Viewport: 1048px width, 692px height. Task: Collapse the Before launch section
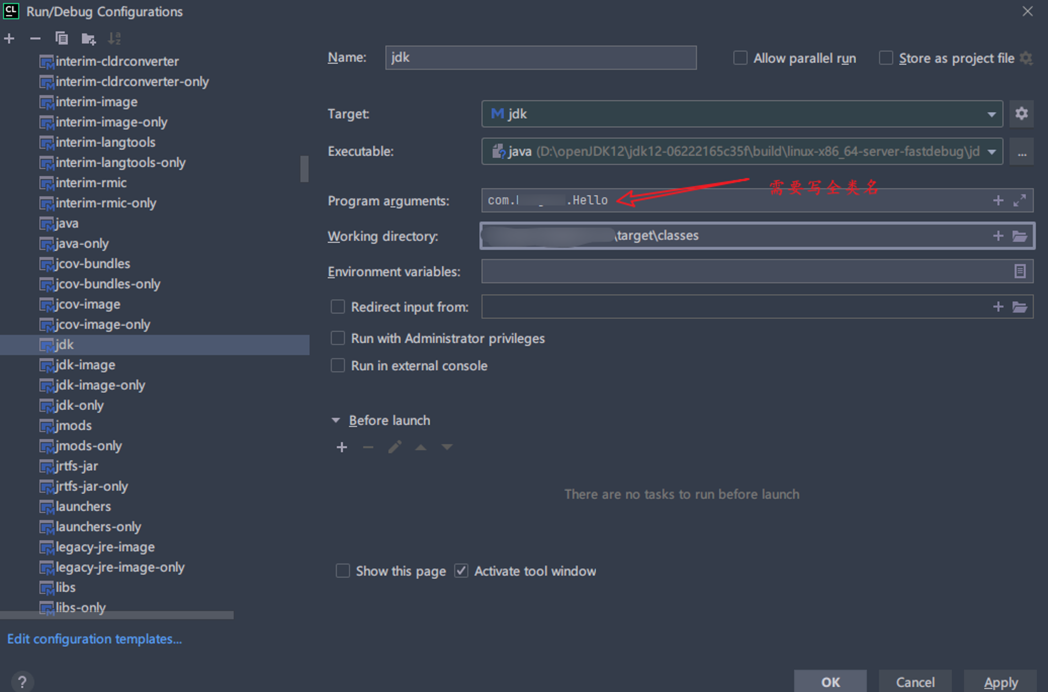(x=336, y=420)
